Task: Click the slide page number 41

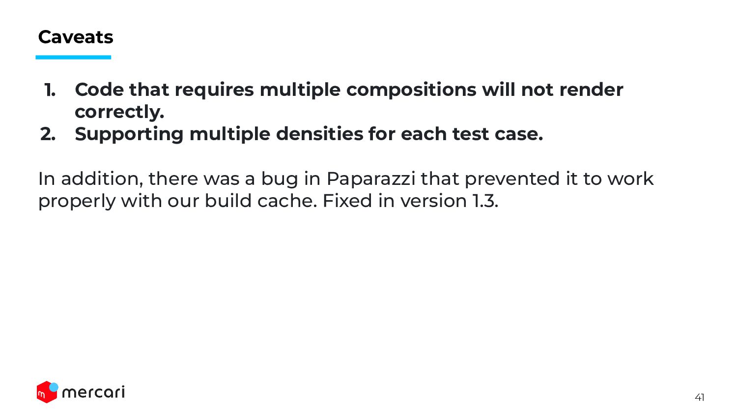Action: click(700, 397)
